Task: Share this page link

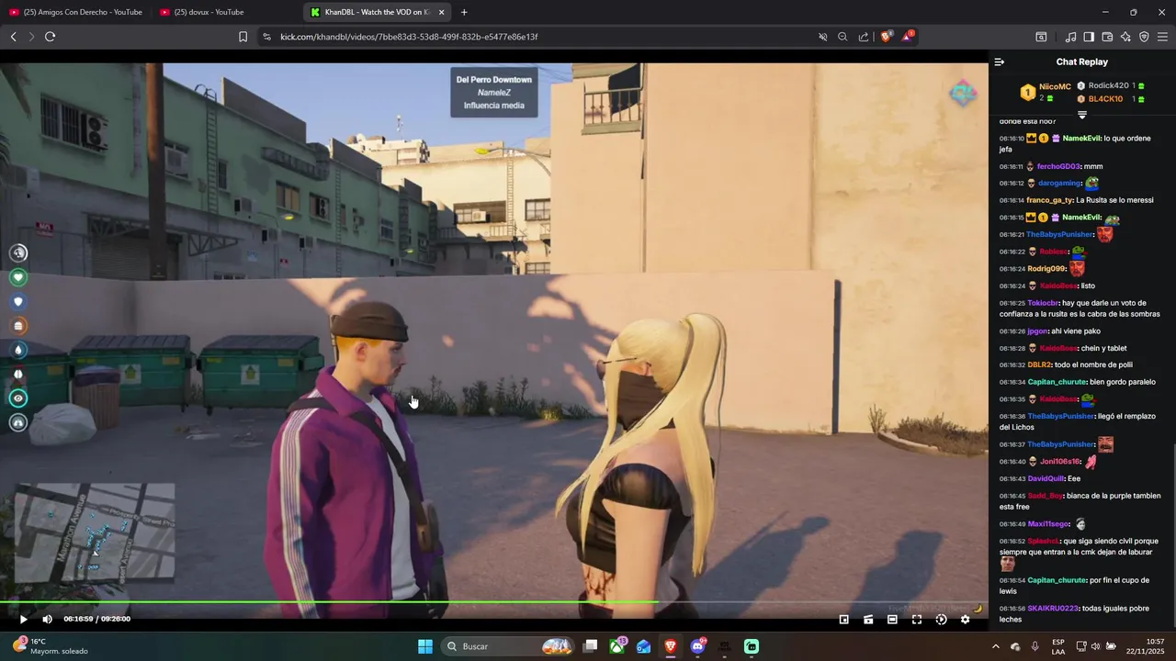Action: click(864, 37)
